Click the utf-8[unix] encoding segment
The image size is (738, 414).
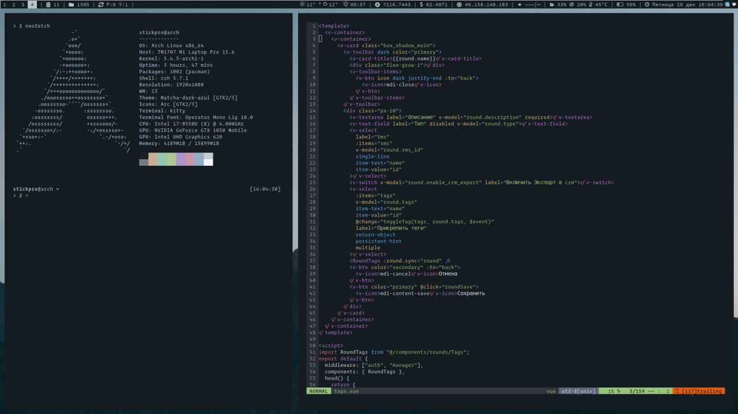click(578, 391)
